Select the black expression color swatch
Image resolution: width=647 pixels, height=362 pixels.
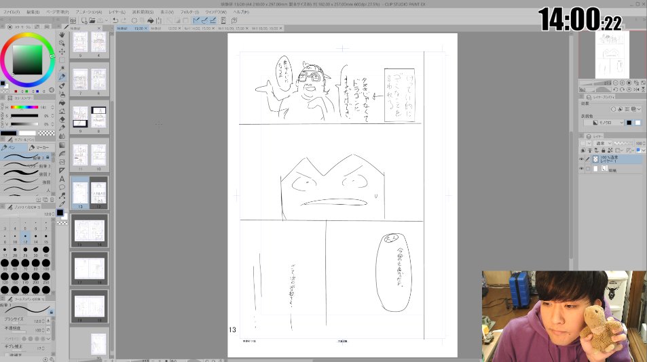click(629, 123)
